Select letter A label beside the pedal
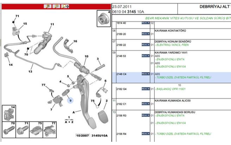This screenshot has height=145, width=231. click(74, 112)
